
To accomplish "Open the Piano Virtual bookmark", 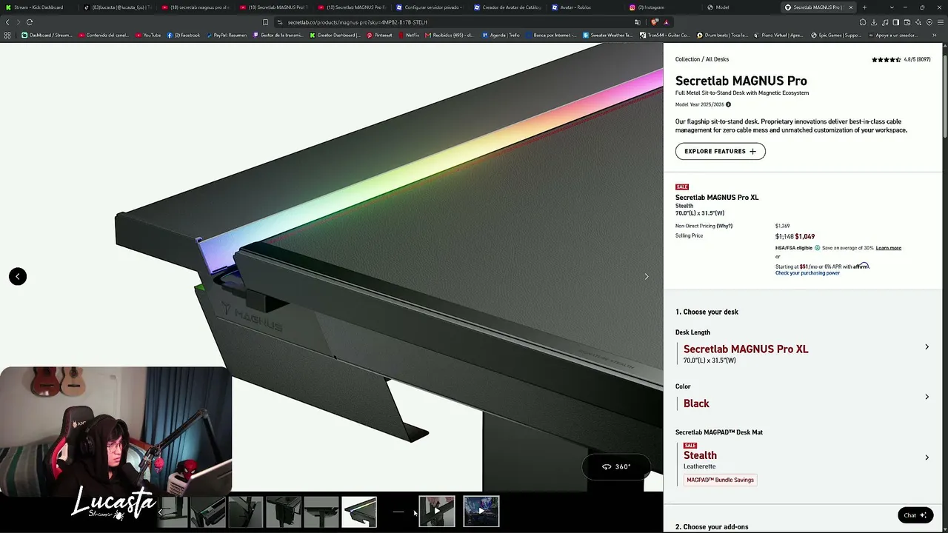I will tap(778, 35).
